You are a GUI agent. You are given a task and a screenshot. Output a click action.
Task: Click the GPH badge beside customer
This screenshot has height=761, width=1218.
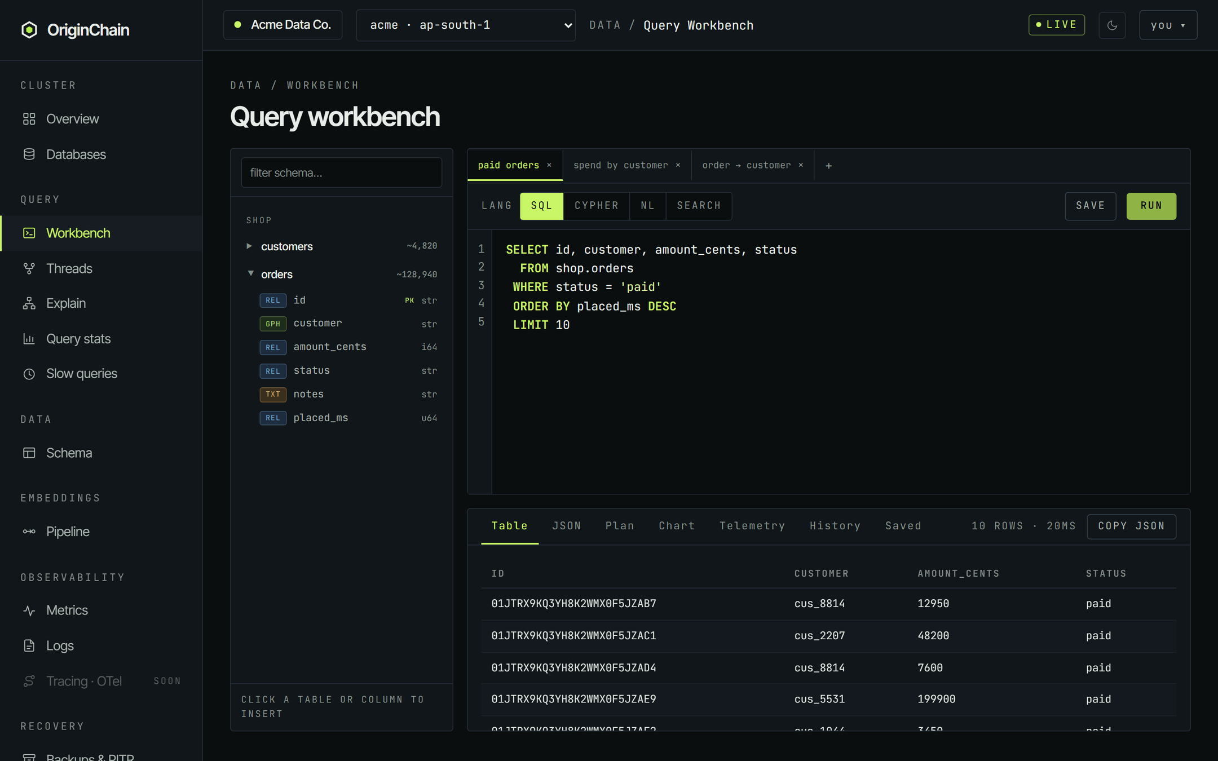[273, 324]
